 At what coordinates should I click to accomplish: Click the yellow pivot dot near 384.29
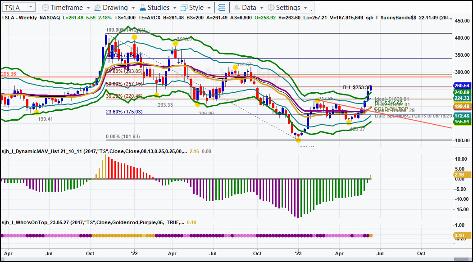pos(175,44)
